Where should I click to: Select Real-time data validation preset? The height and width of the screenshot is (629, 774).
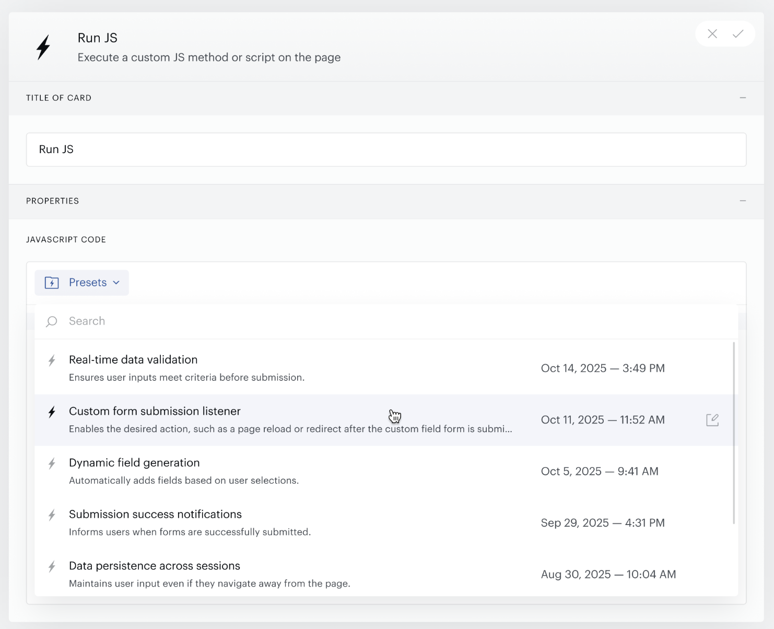384,368
